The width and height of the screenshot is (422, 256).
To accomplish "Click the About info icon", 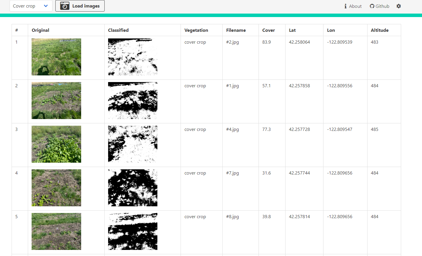I will [345, 6].
